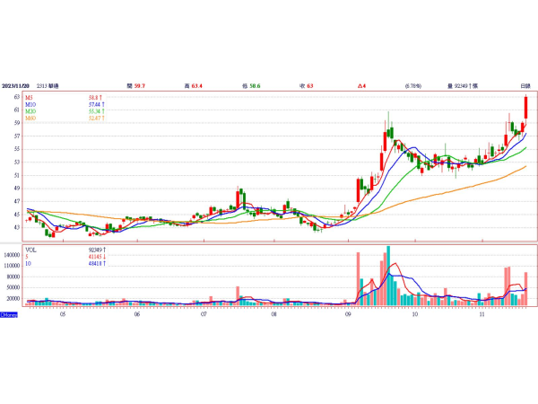The image size is (538, 404).
Task: Click the 6.78% percent change text
Action: pyautogui.click(x=412, y=85)
